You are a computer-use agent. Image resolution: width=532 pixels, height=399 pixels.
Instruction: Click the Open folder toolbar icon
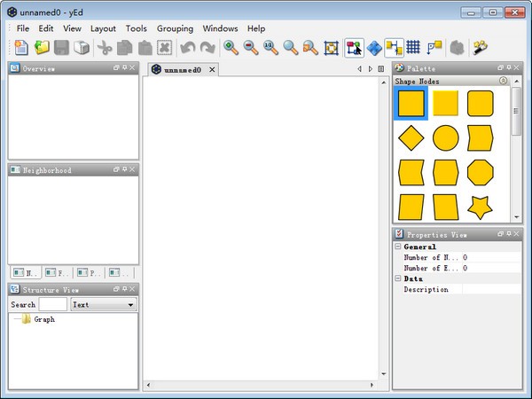[42, 48]
